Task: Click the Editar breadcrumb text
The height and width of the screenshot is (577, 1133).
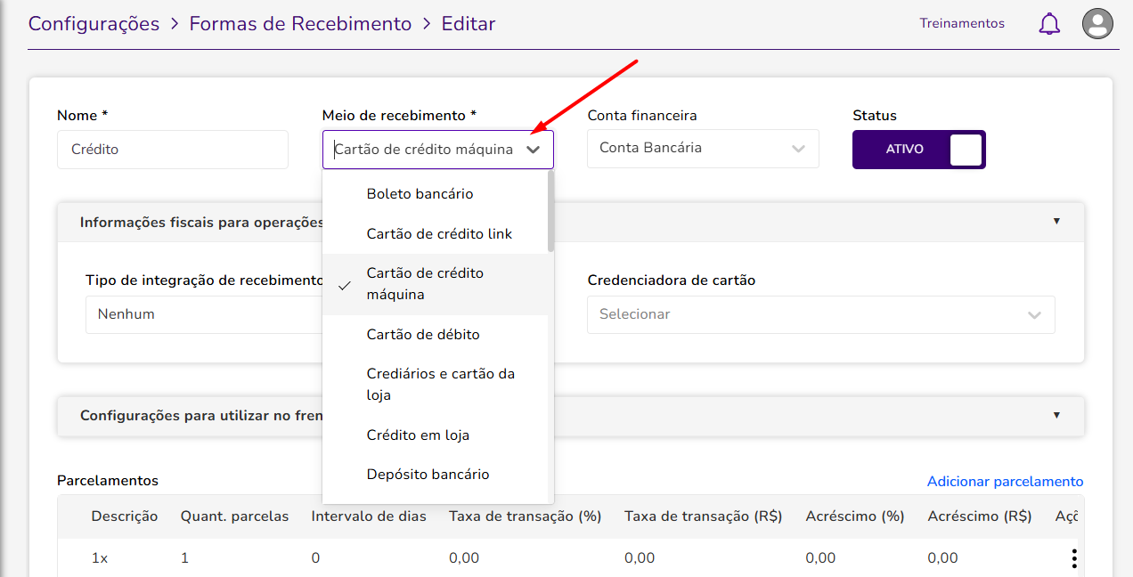Action: click(x=469, y=24)
